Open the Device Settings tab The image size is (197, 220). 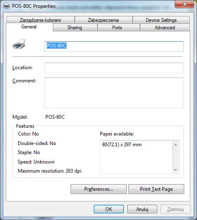161,20
